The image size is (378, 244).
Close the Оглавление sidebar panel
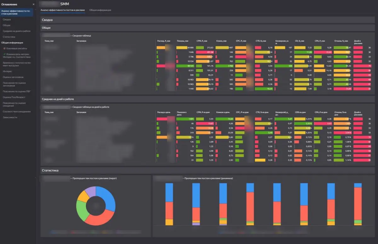pyautogui.click(x=33, y=4)
